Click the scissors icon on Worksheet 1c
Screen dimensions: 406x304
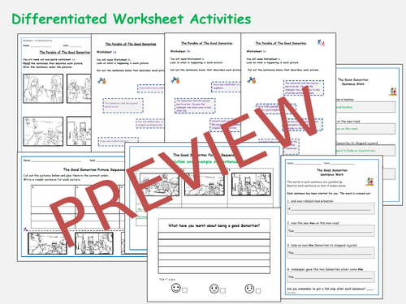click(x=252, y=80)
